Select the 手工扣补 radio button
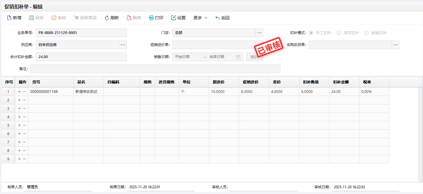The width and height of the screenshot is (423, 194). point(311,33)
